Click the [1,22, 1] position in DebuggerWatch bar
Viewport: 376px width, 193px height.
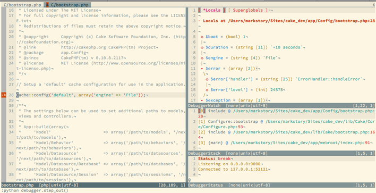[x=364, y=105]
